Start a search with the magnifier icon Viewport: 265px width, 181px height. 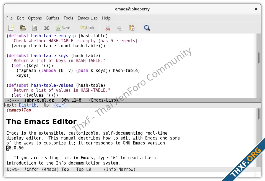tap(147, 27)
